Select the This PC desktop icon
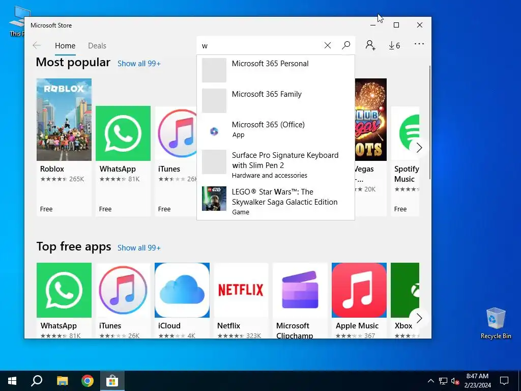 pyautogui.click(x=17, y=20)
